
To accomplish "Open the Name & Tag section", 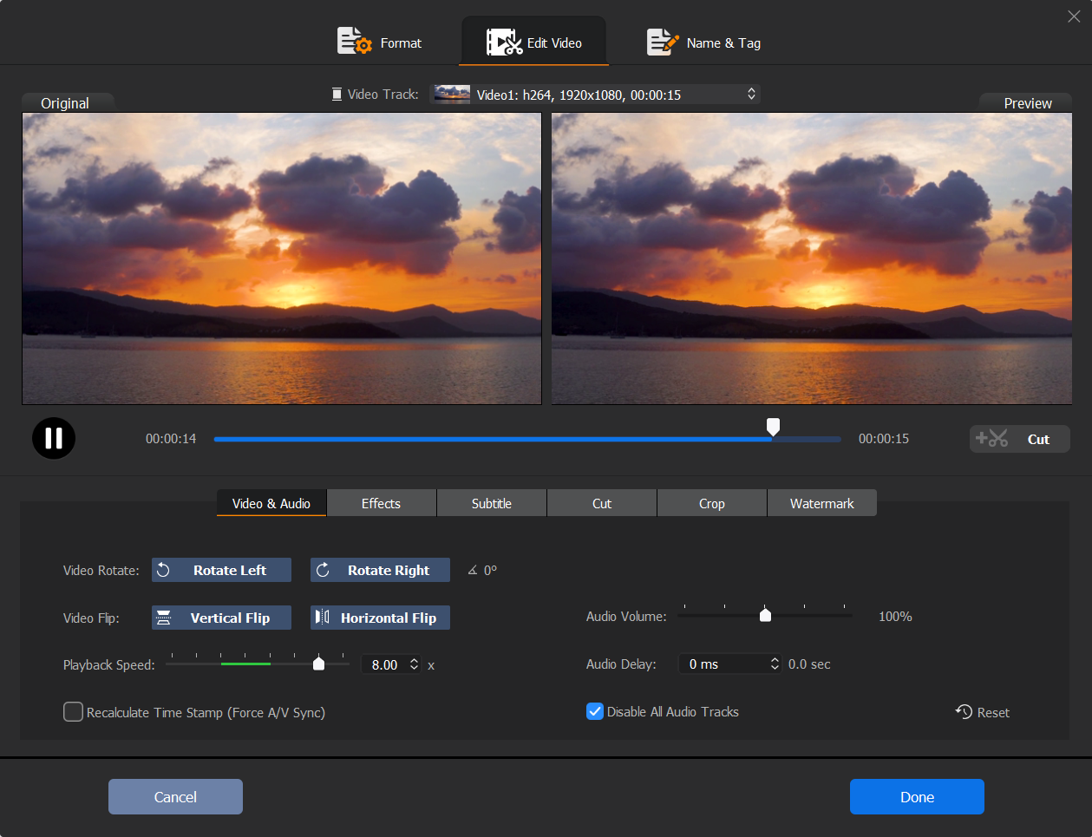I will (x=704, y=43).
